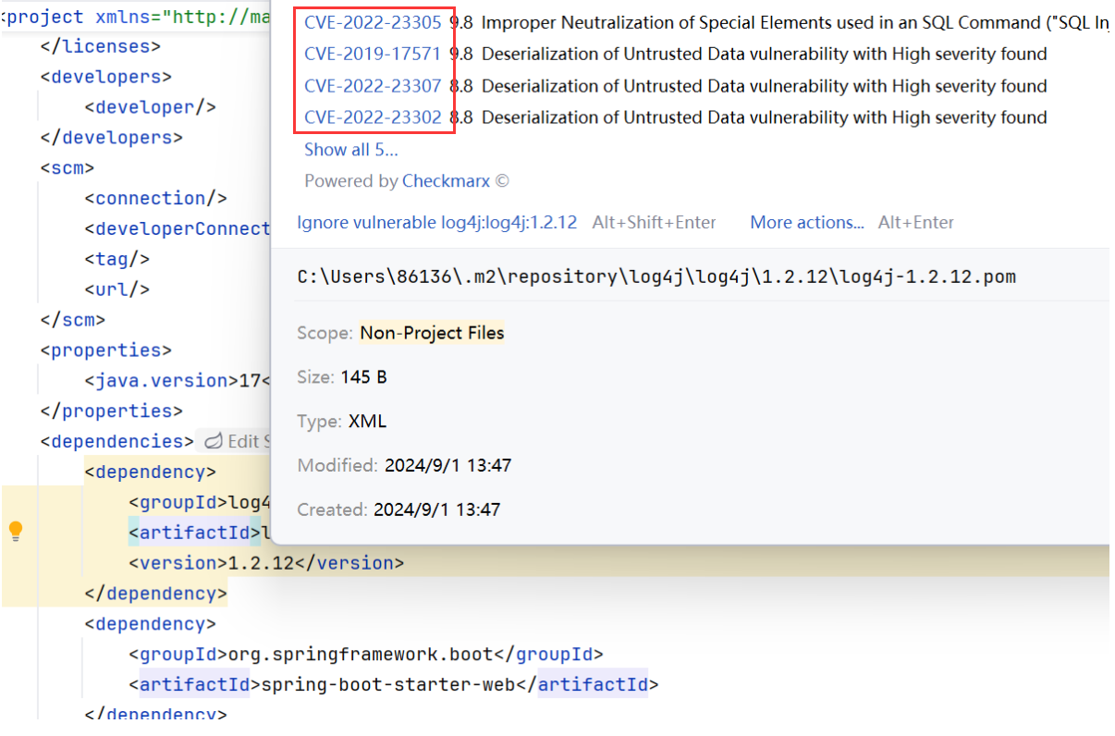Click the developer element line
This screenshot has height=736, width=1115.
(x=150, y=107)
